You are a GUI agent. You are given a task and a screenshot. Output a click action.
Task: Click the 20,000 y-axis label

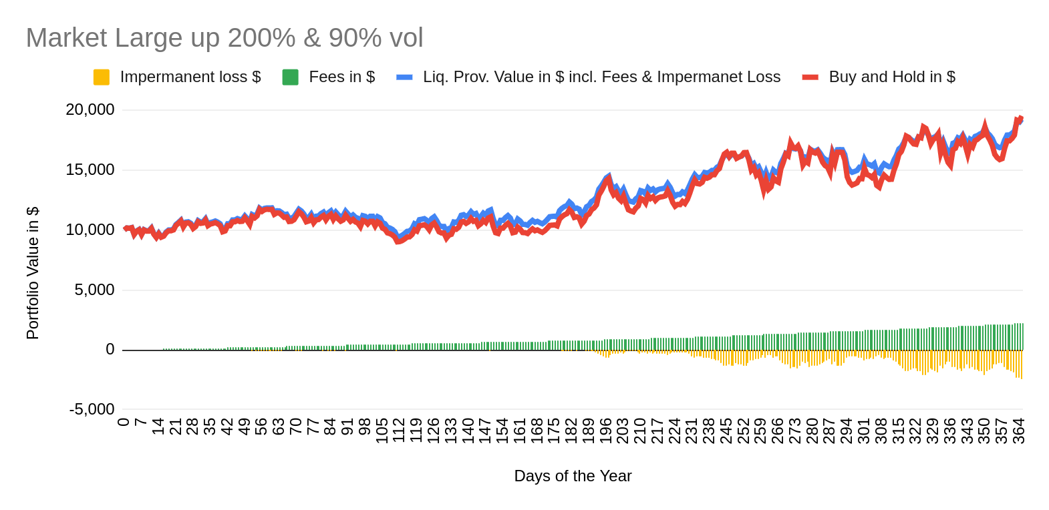point(90,109)
